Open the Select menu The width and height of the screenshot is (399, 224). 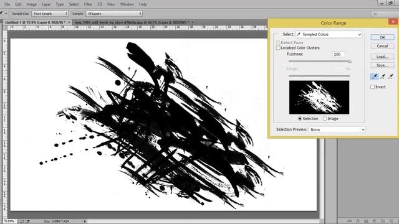[74, 4]
